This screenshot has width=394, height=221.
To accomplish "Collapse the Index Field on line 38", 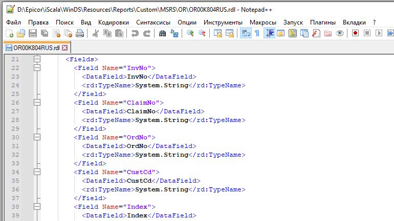I will 37,207.
